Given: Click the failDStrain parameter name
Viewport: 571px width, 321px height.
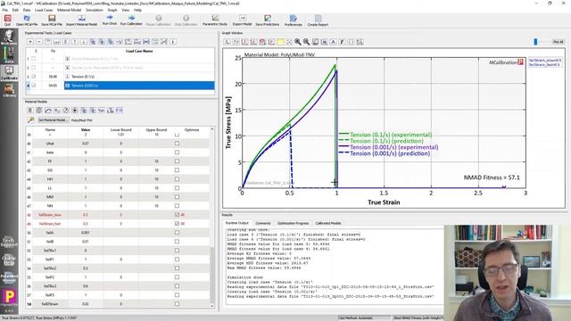Looking at the screenshot, I should point(50,304).
